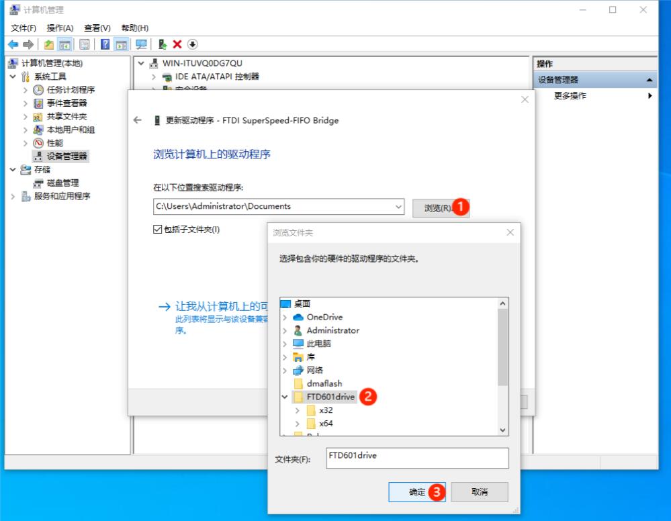Click the Help icon in the toolbar
Screen dimensions: 671x521
coord(105,45)
